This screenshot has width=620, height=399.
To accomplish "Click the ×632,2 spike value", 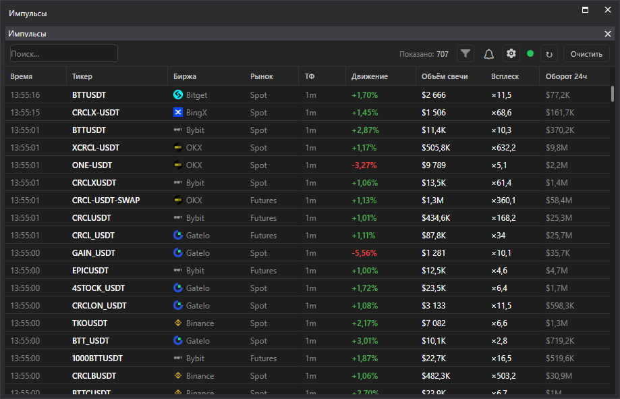I will point(503,148).
